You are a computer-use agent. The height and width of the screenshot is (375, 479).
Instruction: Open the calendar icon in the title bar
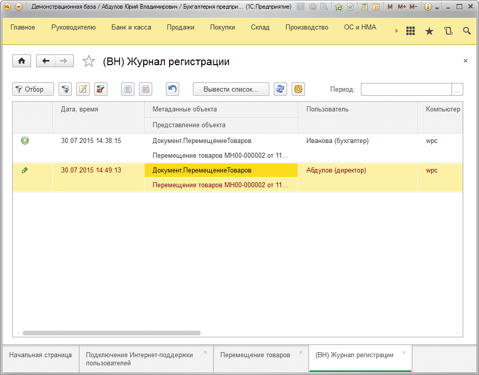tap(376, 7)
